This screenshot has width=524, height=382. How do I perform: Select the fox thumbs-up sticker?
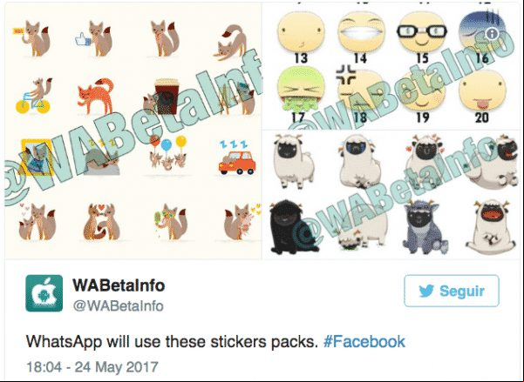[93, 38]
